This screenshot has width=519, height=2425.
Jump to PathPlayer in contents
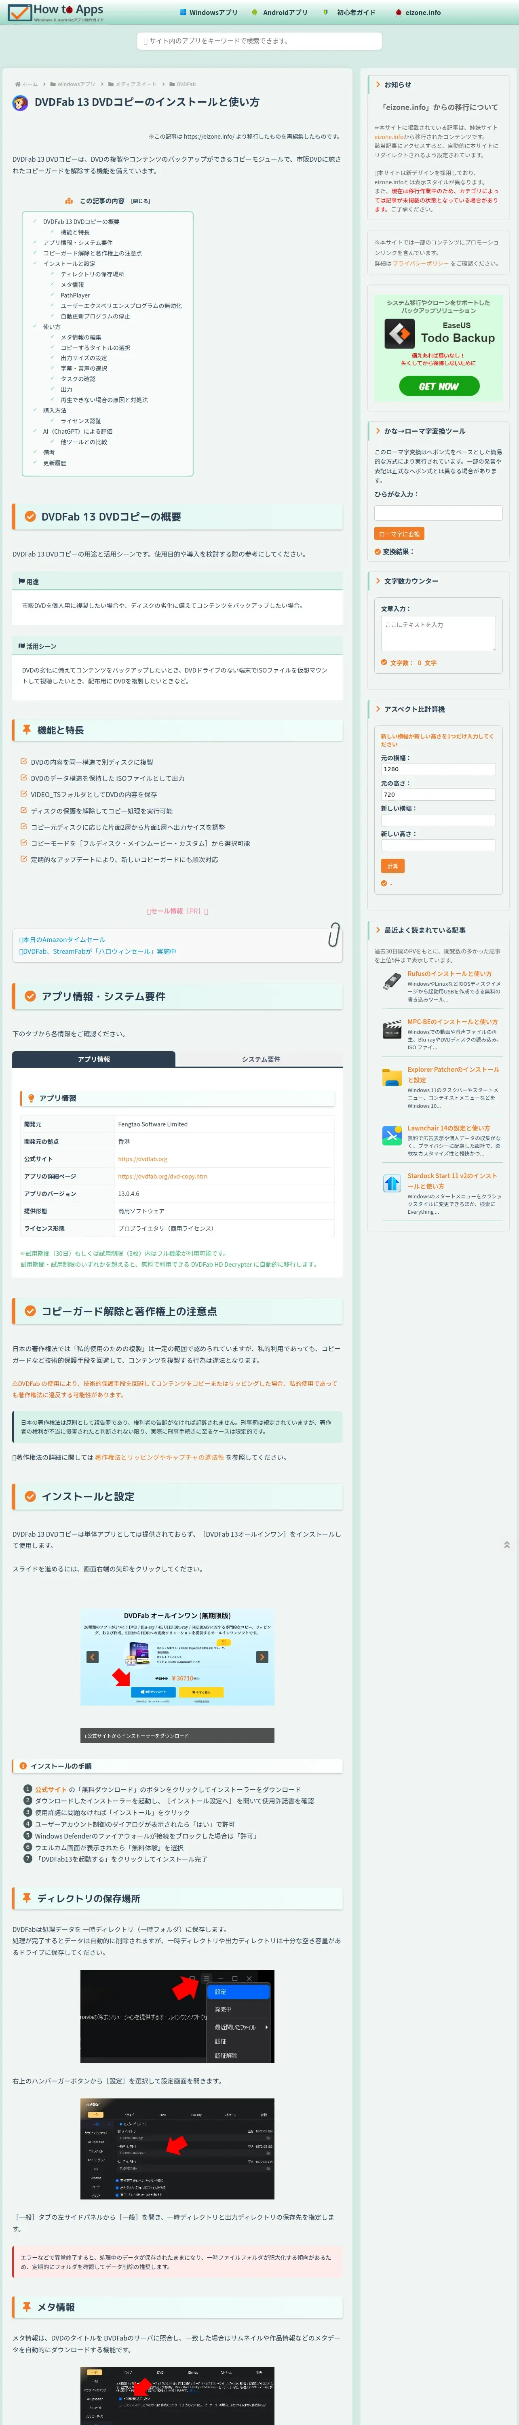[75, 295]
